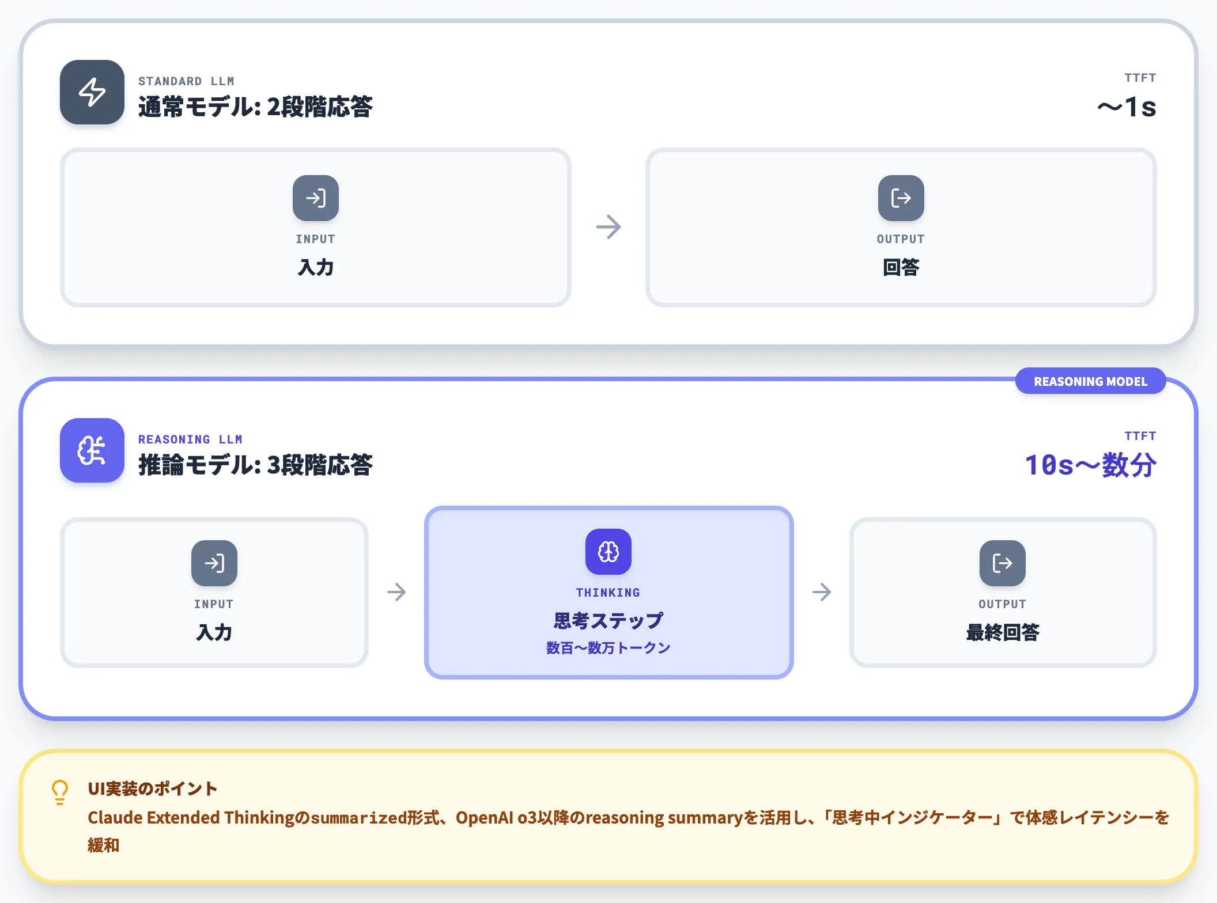Viewport: 1217px width, 903px height.
Task: Click the UI実装のポイント title
Action: (153, 788)
